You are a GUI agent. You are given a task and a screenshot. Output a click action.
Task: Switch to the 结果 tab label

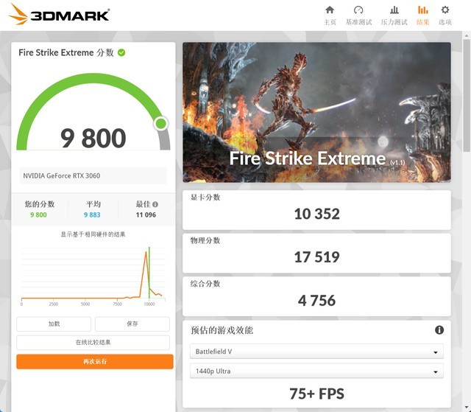coord(422,22)
